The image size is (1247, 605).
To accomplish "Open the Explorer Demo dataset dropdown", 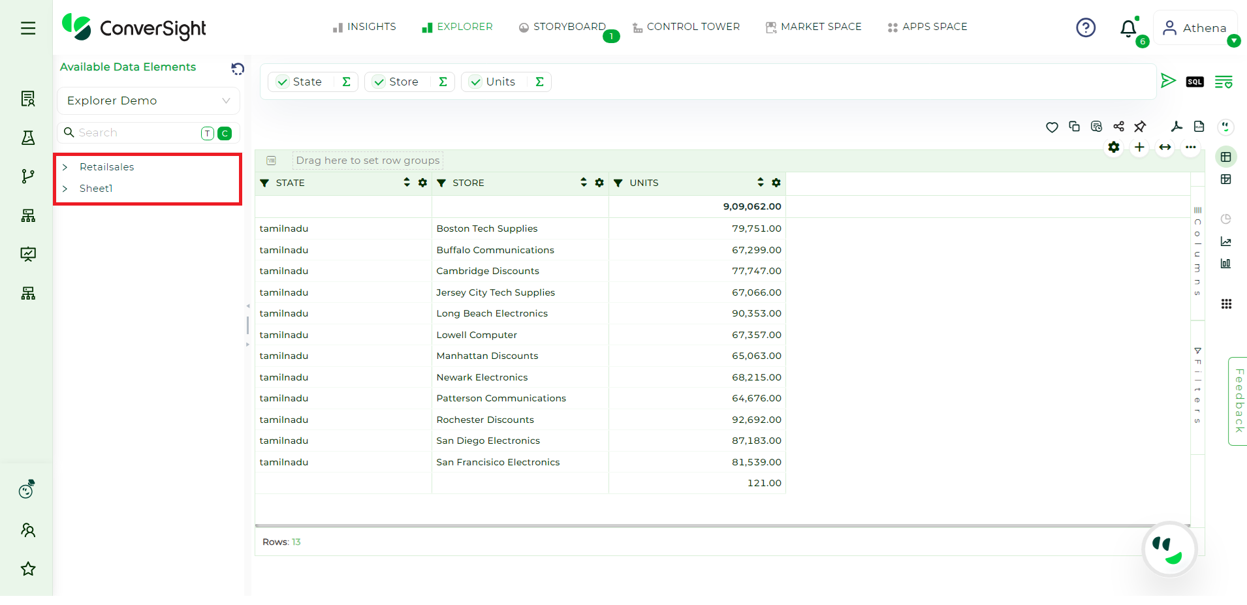I will coord(149,101).
